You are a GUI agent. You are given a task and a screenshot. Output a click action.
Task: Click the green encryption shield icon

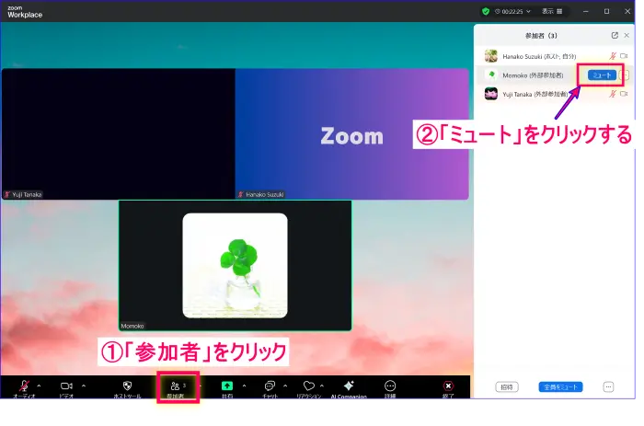coord(486,11)
